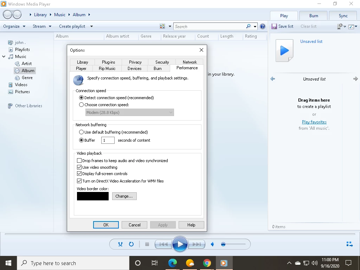360x270 pixels.
Task: Click Cancel in the Options dialog
Action: 135,225
